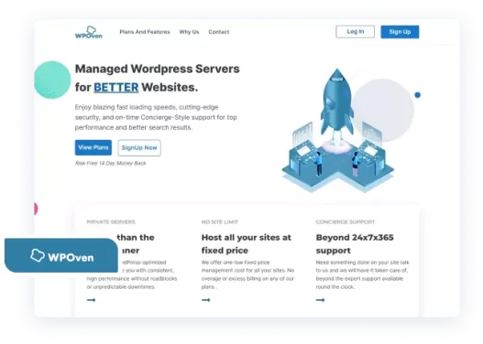The height and width of the screenshot is (344, 483).
Task: Open the Why Us page
Action: pos(189,32)
